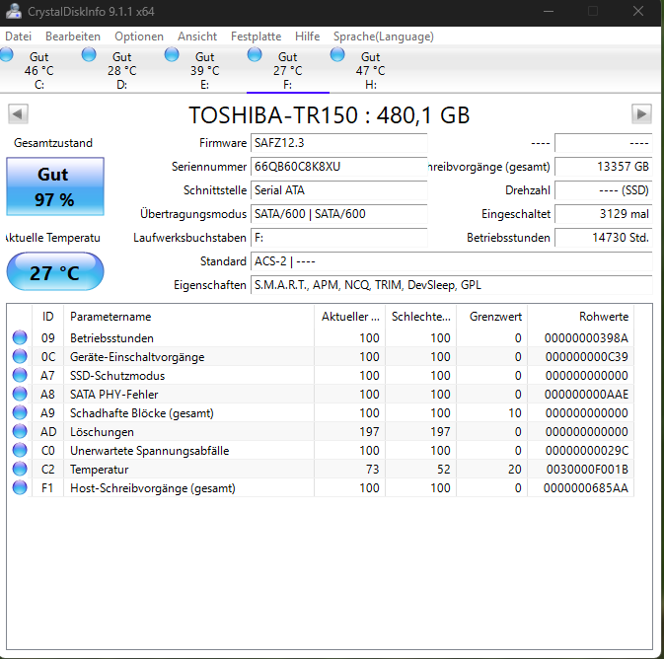
Task: Open the Hilfe menu
Action: tap(307, 37)
